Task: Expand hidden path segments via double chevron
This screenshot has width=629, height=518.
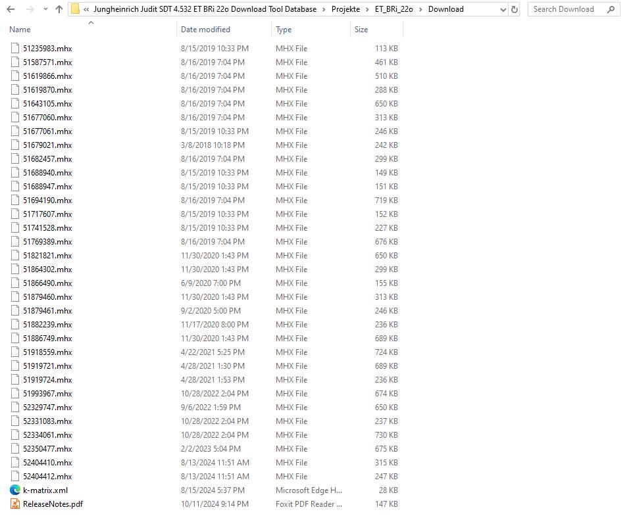Action: (86, 9)
